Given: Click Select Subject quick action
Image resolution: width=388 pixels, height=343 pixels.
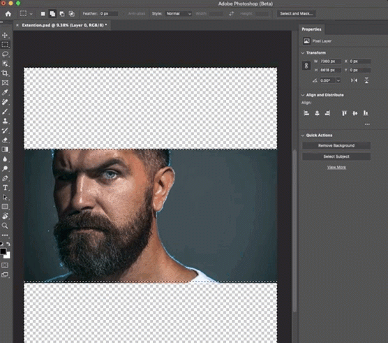Looking at the screenshot, I should 336,156.
